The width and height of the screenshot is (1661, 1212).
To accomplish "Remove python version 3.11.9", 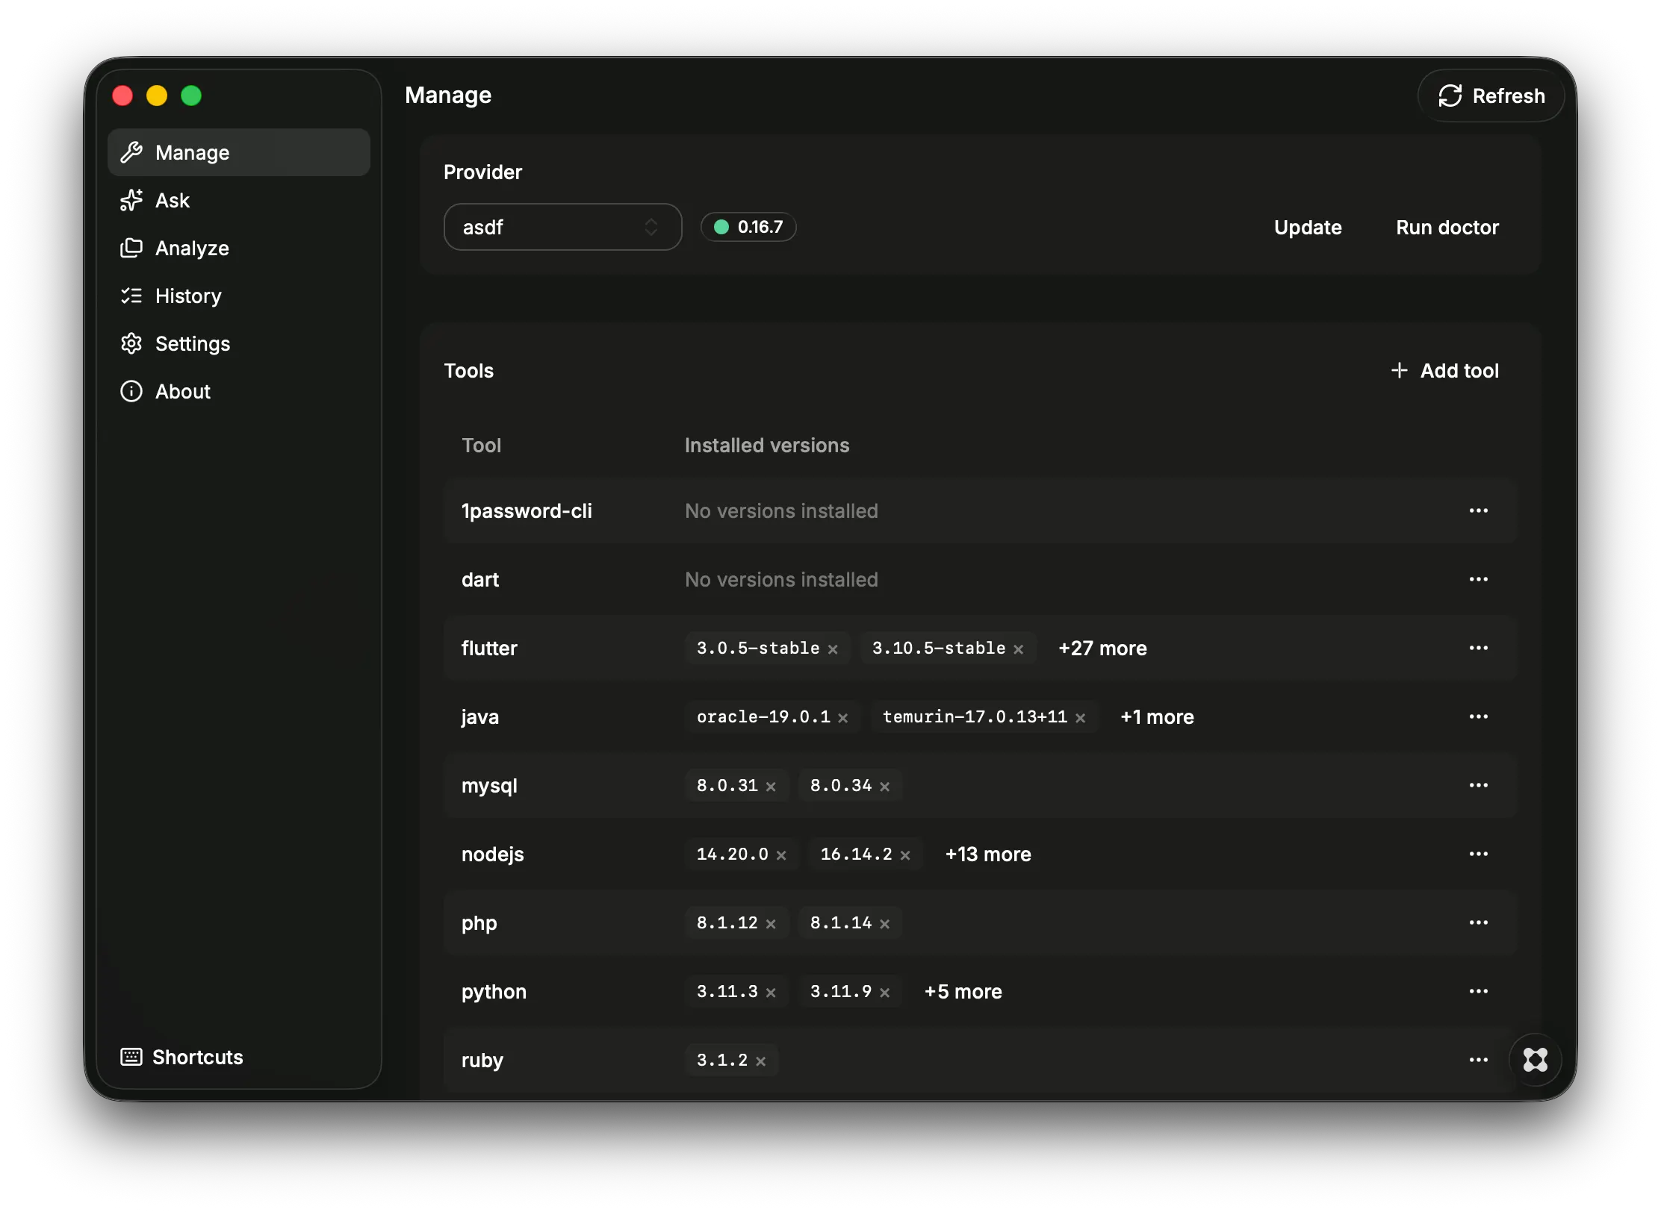I will [884, 993].
